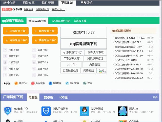Click the qq象棋游戏大厅 tag
The image size is (162, 122).
click(x=72, y=52)
